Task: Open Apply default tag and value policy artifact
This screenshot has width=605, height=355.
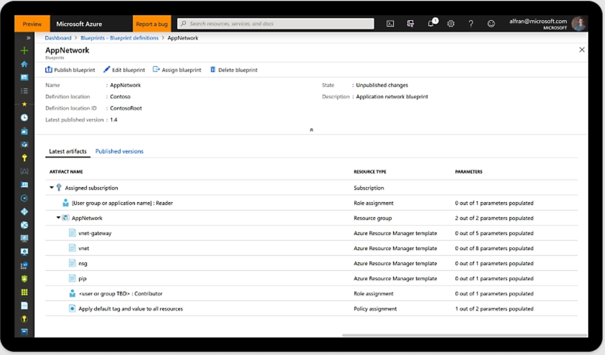Action: pos(131,309)
